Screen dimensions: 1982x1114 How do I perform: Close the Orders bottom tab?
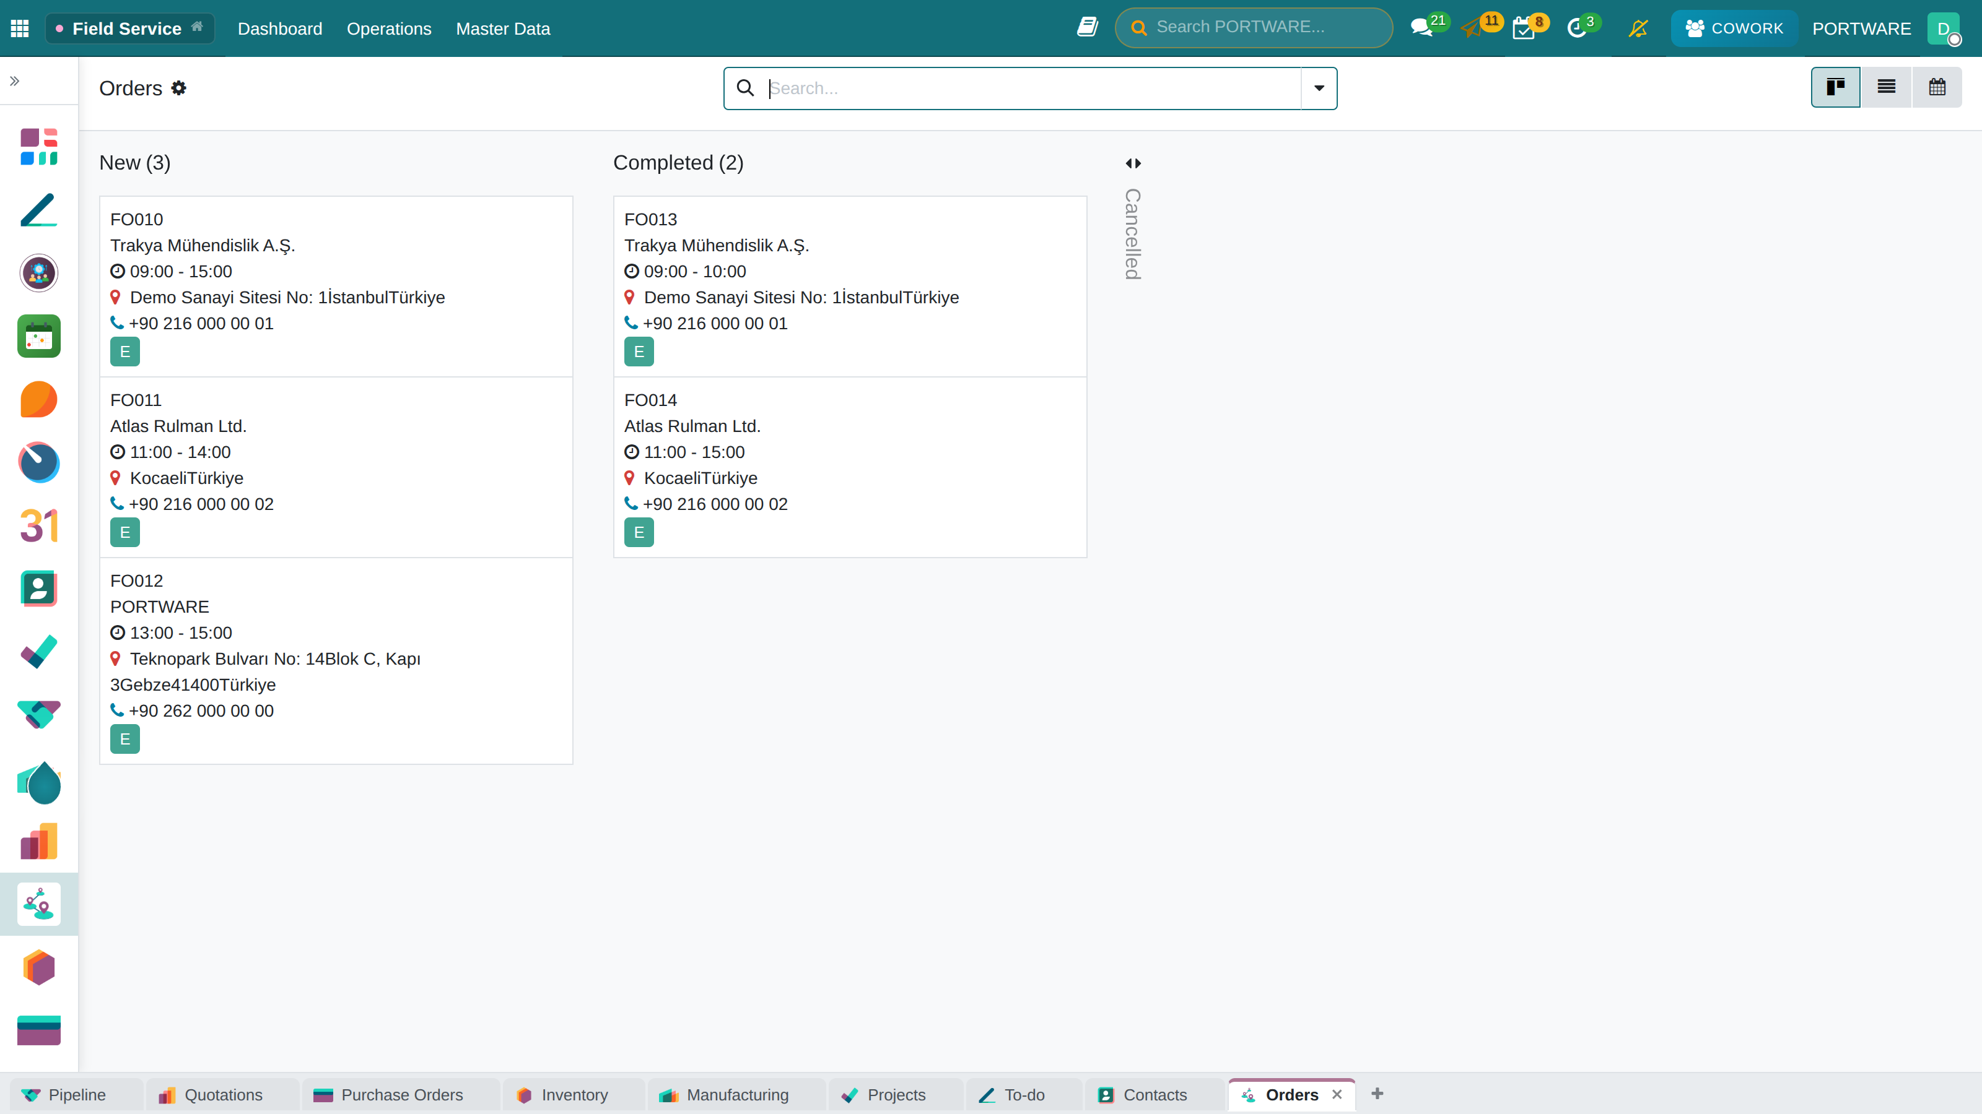coord(1337,1094)
